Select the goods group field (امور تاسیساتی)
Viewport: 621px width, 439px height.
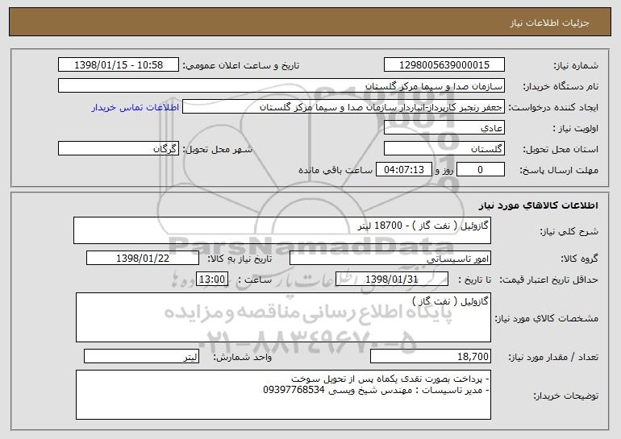[x=390, y=259]
